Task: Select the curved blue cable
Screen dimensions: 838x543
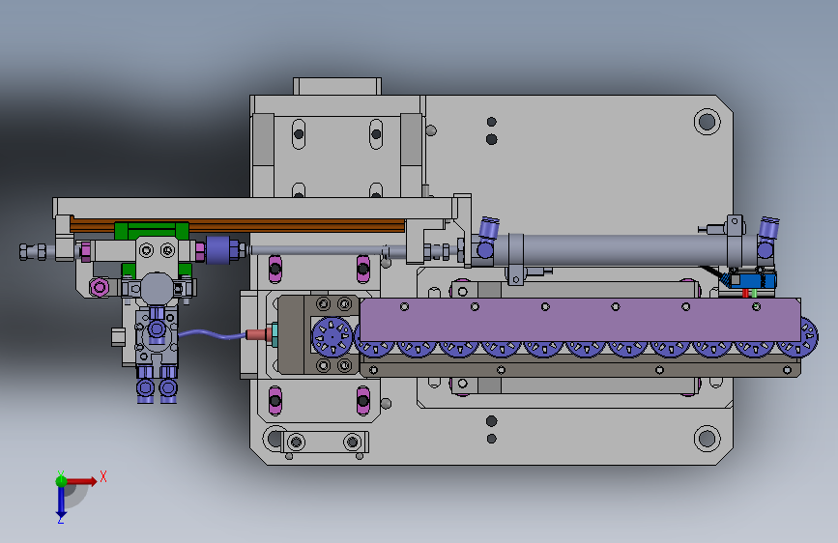Action: coord(212,334)
